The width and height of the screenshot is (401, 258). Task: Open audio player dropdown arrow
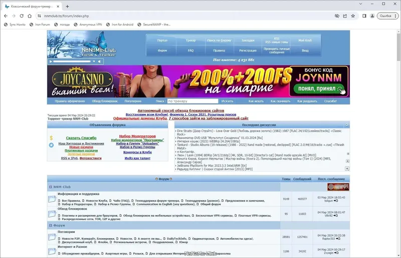[x=94, y=61]
